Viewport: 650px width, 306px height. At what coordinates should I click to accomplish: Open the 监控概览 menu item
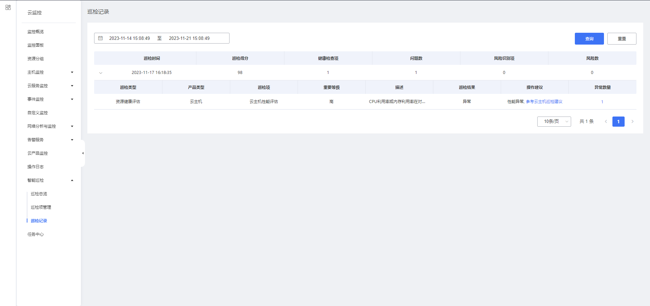click(36, 32)
